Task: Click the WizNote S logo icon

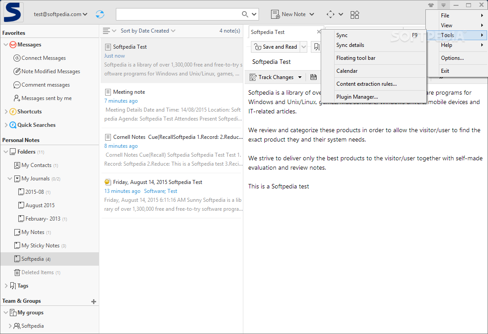Action: click(13, 12)
